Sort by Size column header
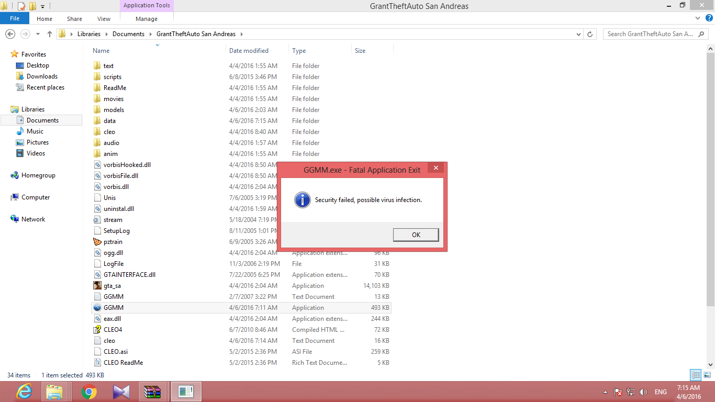The image size is (715, 402). click(x=360, y=51)
